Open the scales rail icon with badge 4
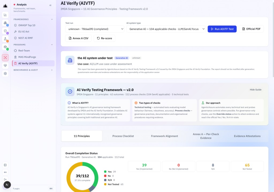This screenshot has height=192, width=274. (x=5, y=47)
